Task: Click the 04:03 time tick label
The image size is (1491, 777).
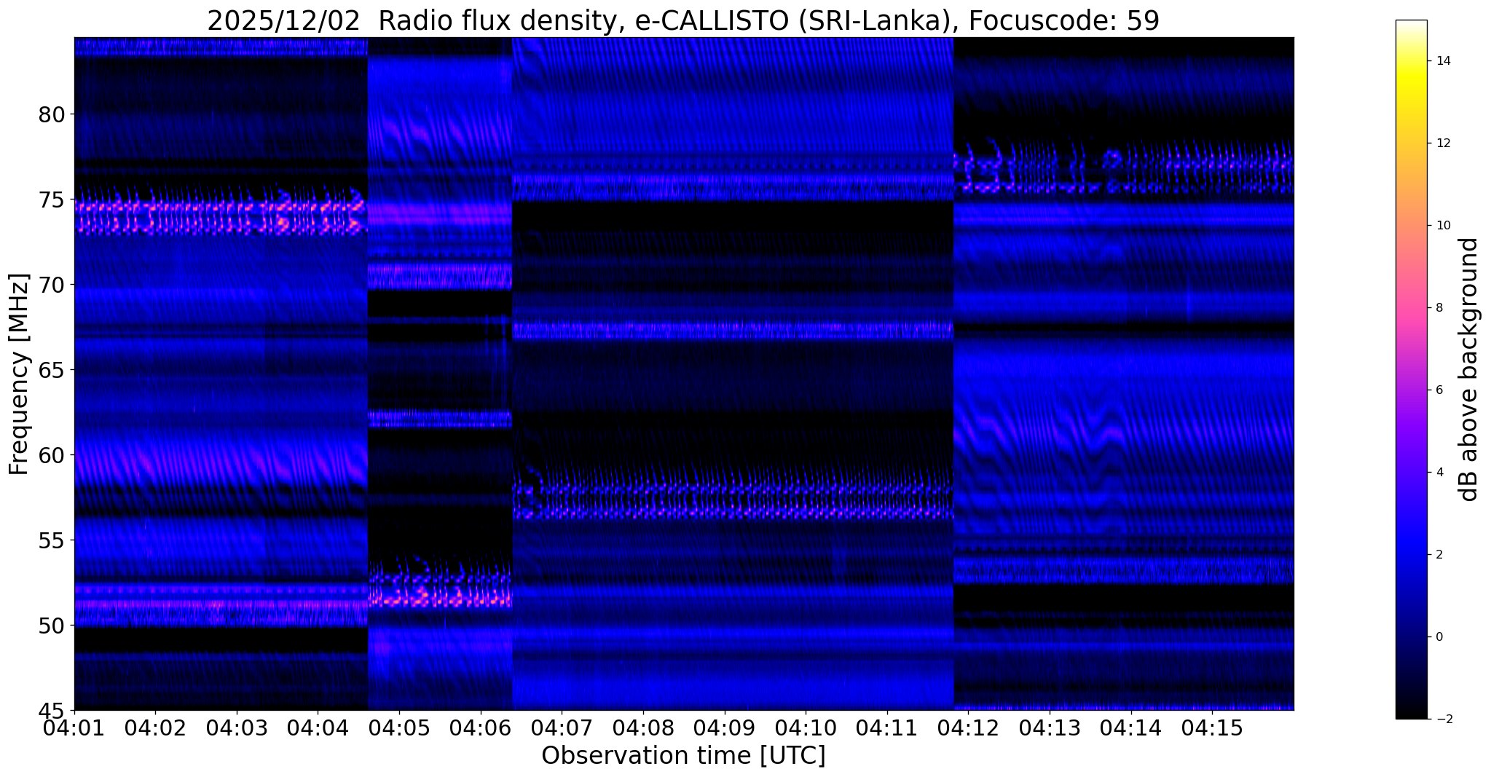Action: (x=237, y=727)
